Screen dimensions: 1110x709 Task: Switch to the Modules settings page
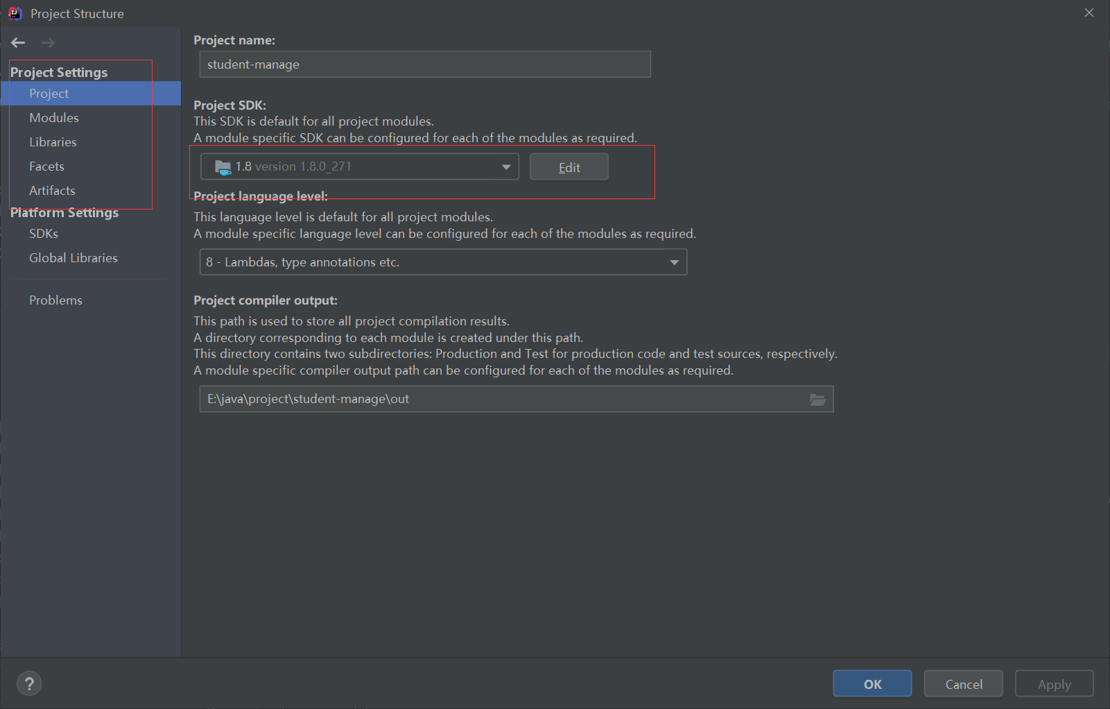(53, 117)
